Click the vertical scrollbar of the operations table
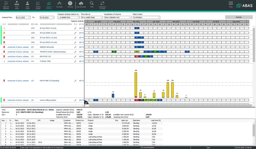 254,130
